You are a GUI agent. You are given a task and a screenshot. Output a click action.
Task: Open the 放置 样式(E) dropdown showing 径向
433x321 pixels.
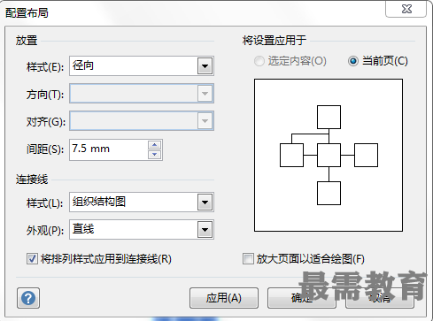click(x=142, y=66)
